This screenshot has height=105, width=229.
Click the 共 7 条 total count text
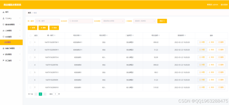[30, 94]
